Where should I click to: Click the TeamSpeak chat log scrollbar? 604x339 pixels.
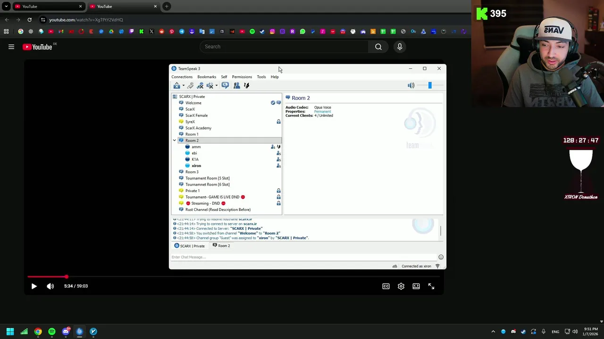pyautogui.click(x=441, y=230)
